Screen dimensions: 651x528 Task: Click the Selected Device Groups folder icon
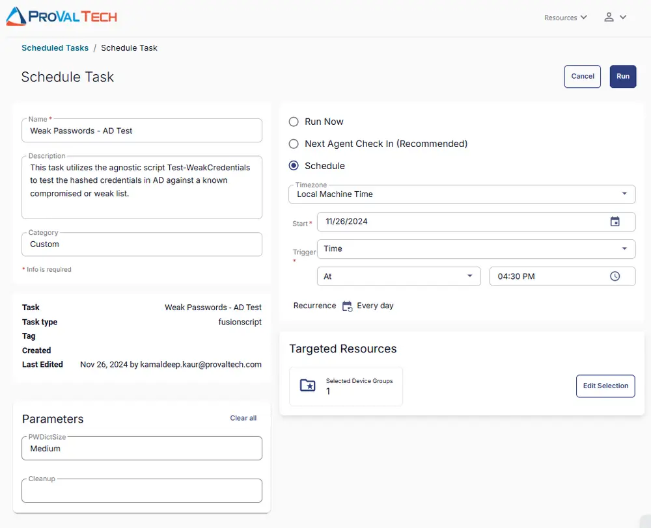(308, 386)
